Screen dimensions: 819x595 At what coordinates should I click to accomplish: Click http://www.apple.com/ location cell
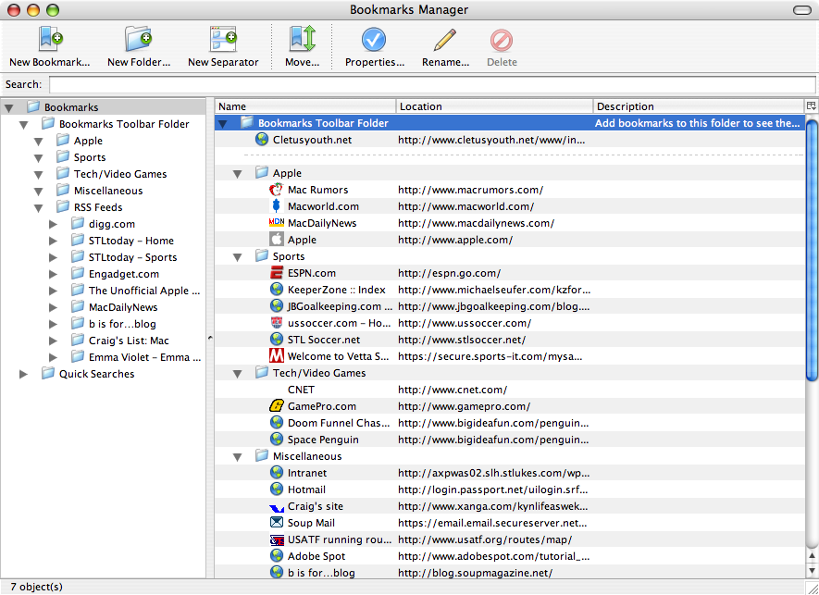tap(455, 240)
